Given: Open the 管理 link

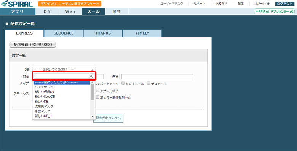Looking at the screenshot, I should coord(241,3).
